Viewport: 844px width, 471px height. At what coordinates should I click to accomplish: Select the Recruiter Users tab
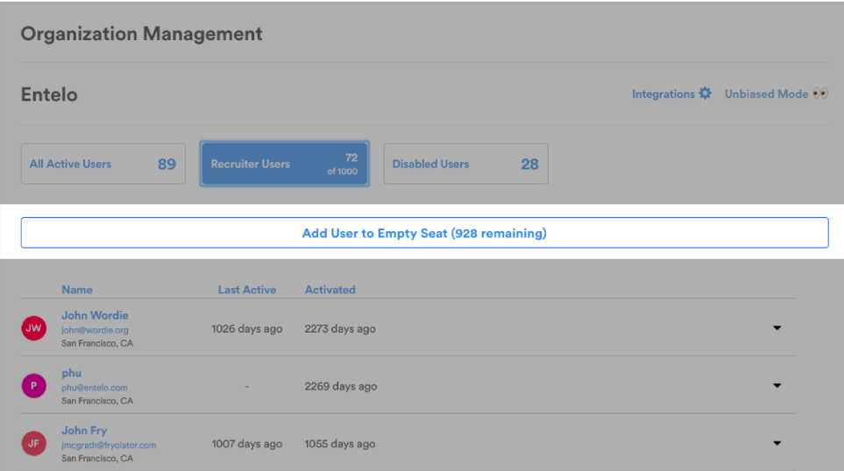284,164
